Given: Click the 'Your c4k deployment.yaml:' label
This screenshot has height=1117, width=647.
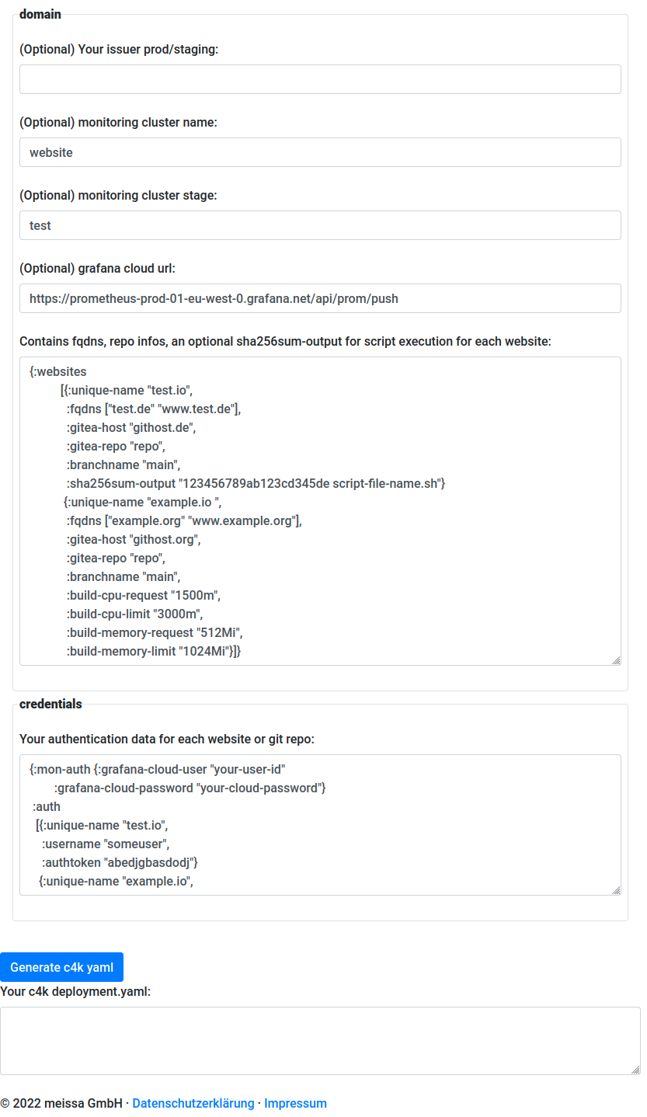Looking at the screenshot, I should [75, 991].
